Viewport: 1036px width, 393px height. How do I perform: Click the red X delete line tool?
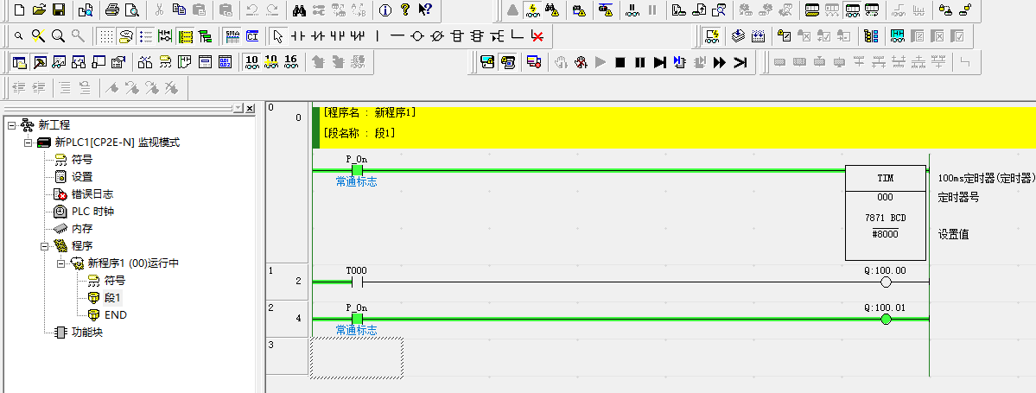click(x=537, y=36)
